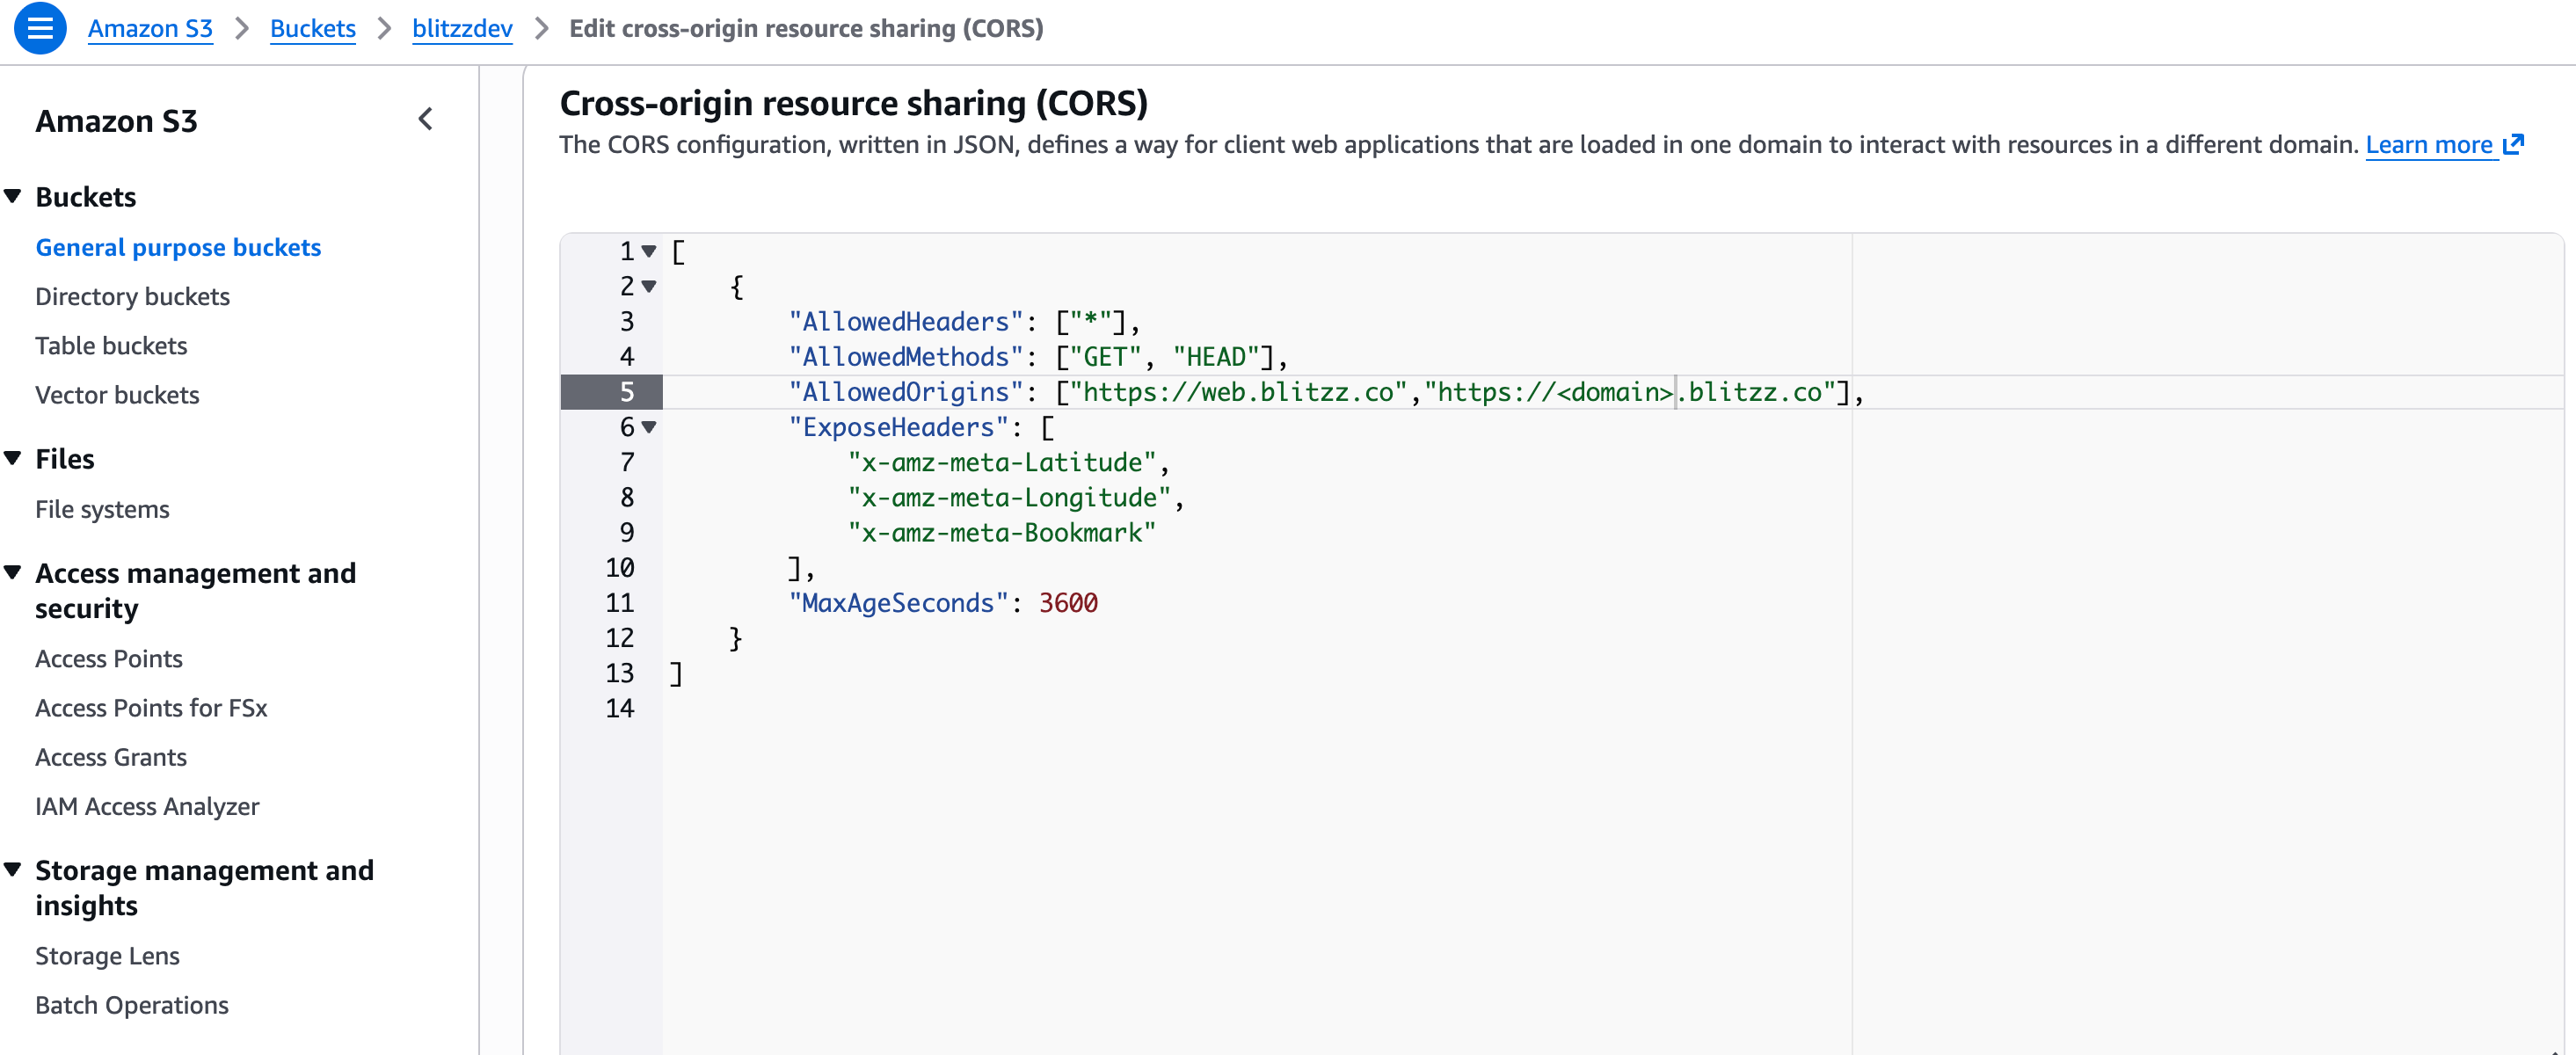Screen dimensions: 2576x1055
Task: Click the MaxAgeSeconds value 3600
Action: (1068, 603)
